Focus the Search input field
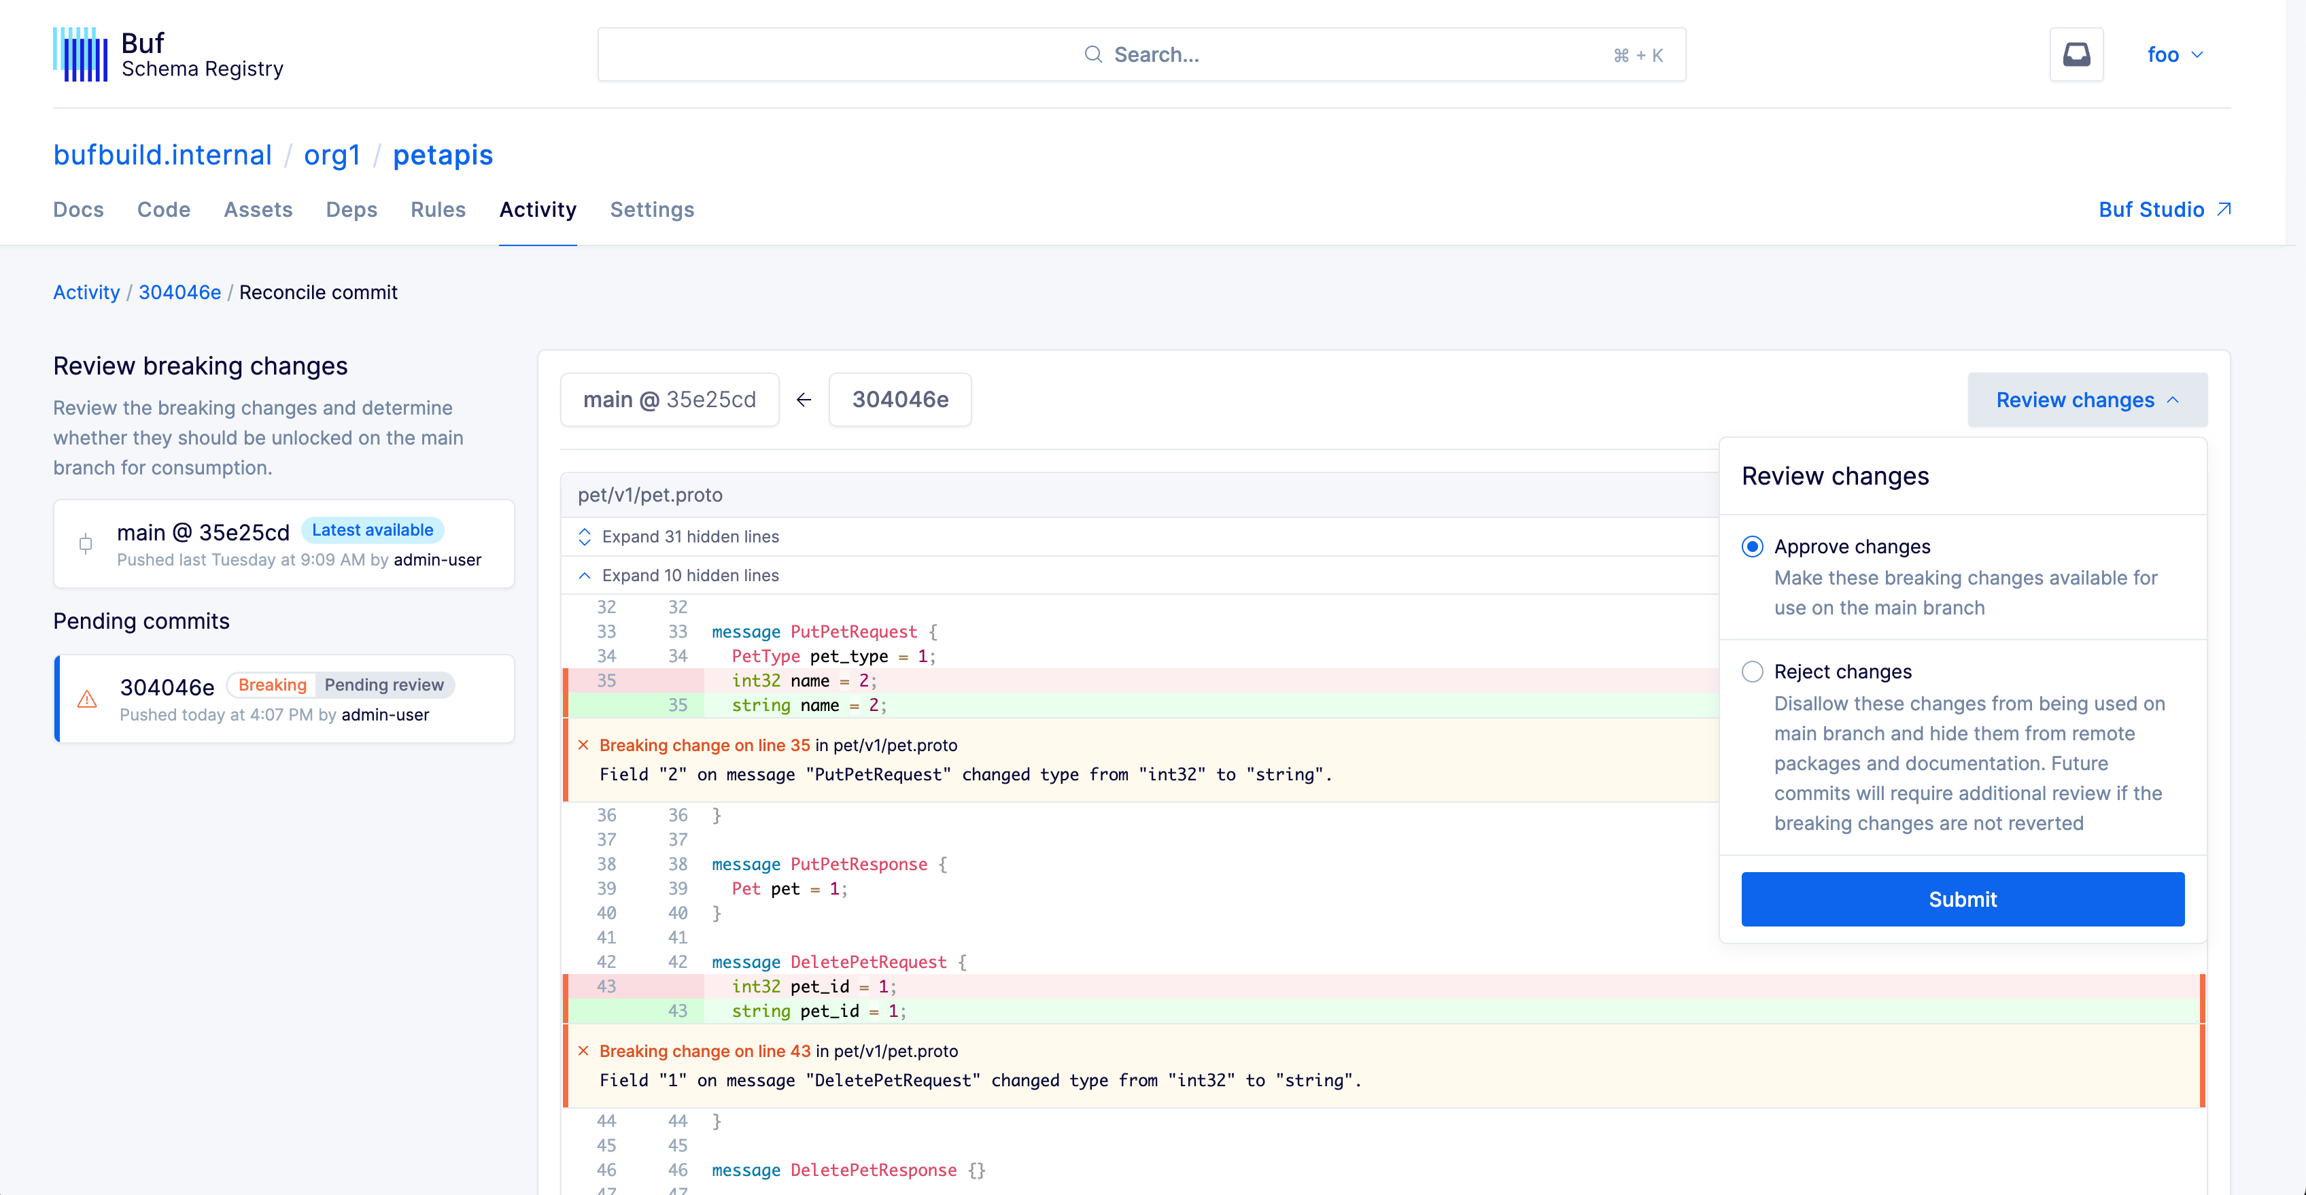 pos(1142,54)
